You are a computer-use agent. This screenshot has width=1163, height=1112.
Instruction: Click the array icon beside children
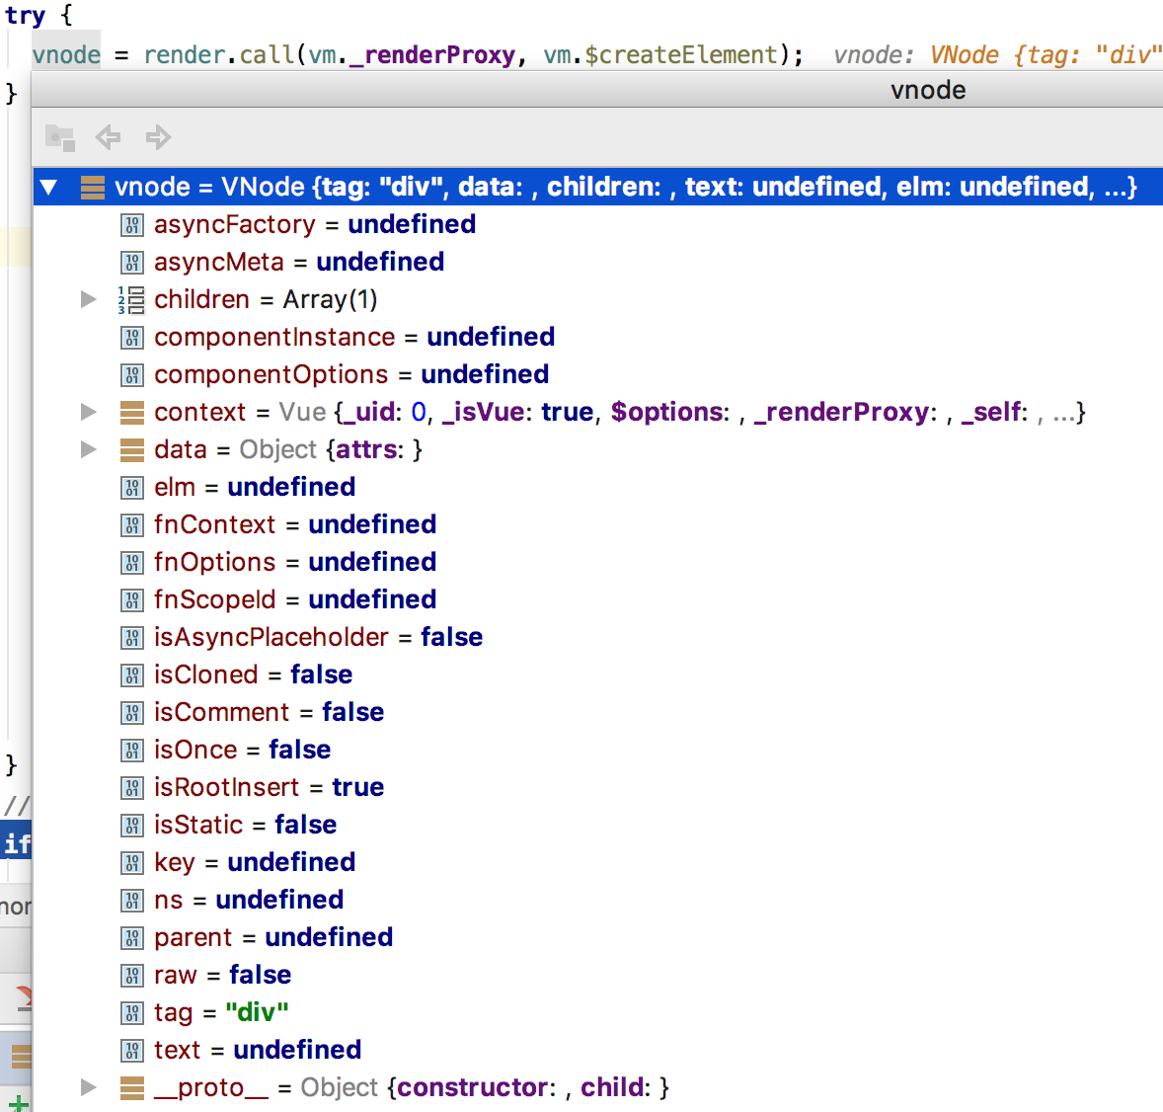pos(131,300)
